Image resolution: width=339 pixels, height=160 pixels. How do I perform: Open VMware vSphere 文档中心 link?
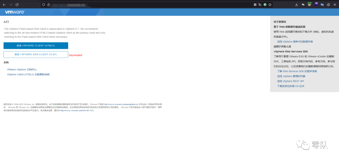click(22, 70)
